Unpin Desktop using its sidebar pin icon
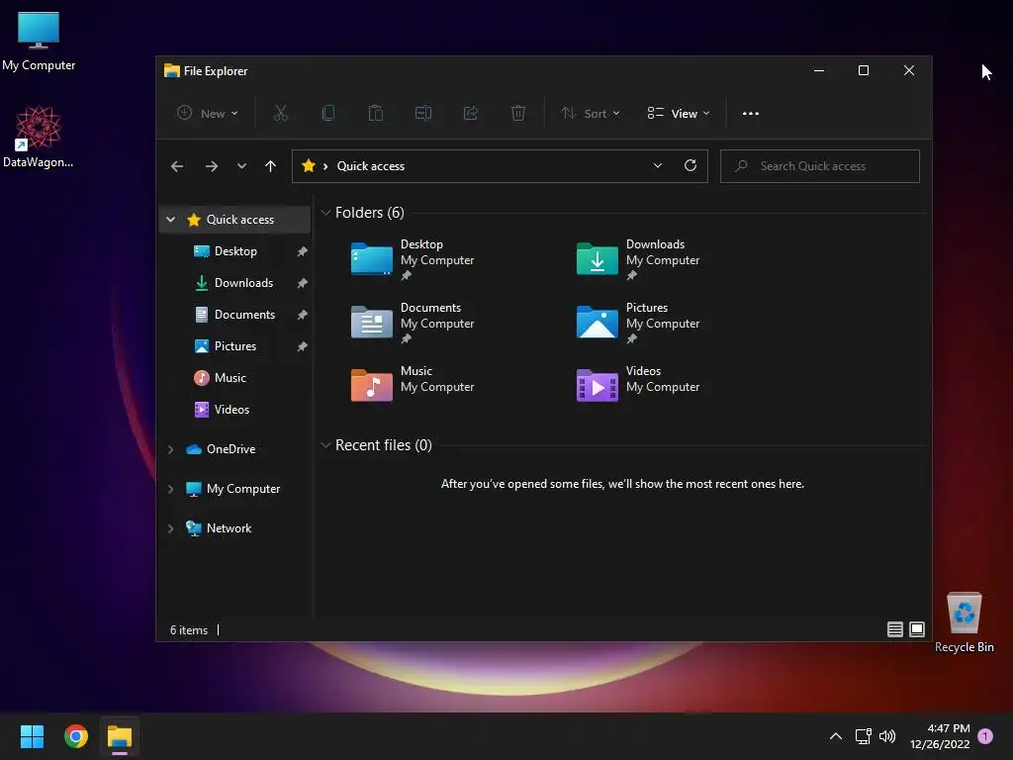The width and height of the screenshot is (1013, 760). (302, 251)
